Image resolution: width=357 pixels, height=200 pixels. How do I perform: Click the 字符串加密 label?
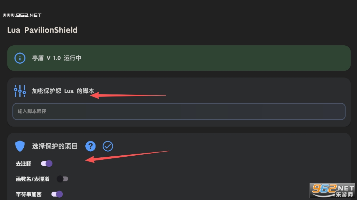[29, 194]
